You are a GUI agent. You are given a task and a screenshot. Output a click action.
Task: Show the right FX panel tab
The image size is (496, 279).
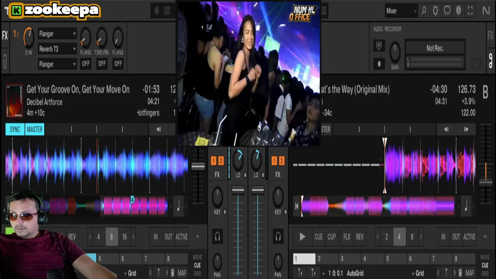[x=490, y=35]
